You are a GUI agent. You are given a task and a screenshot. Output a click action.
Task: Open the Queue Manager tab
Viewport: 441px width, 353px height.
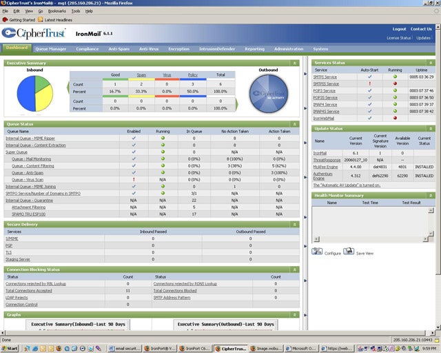[50, 49]
